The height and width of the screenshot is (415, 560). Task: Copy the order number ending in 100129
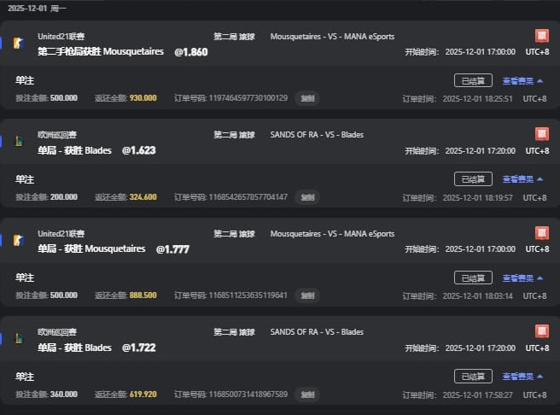click(307, 98)
